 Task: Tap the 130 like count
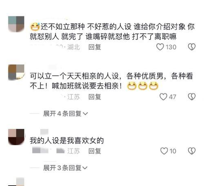[x=171, y=47]
